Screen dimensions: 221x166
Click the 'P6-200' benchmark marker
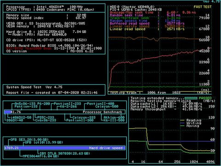tap(44, 104)
